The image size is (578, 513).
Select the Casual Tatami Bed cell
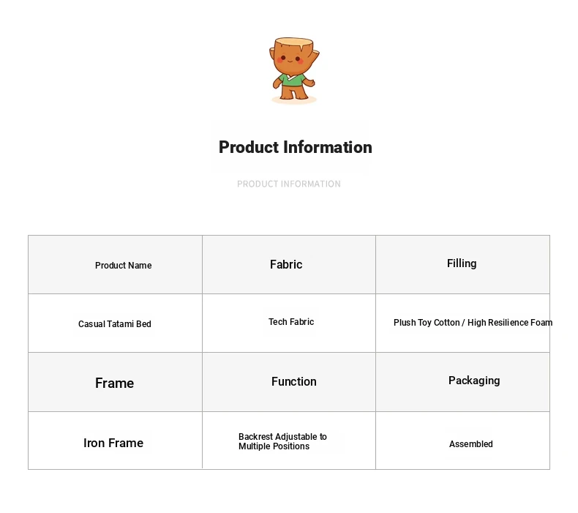click(115, 323)
